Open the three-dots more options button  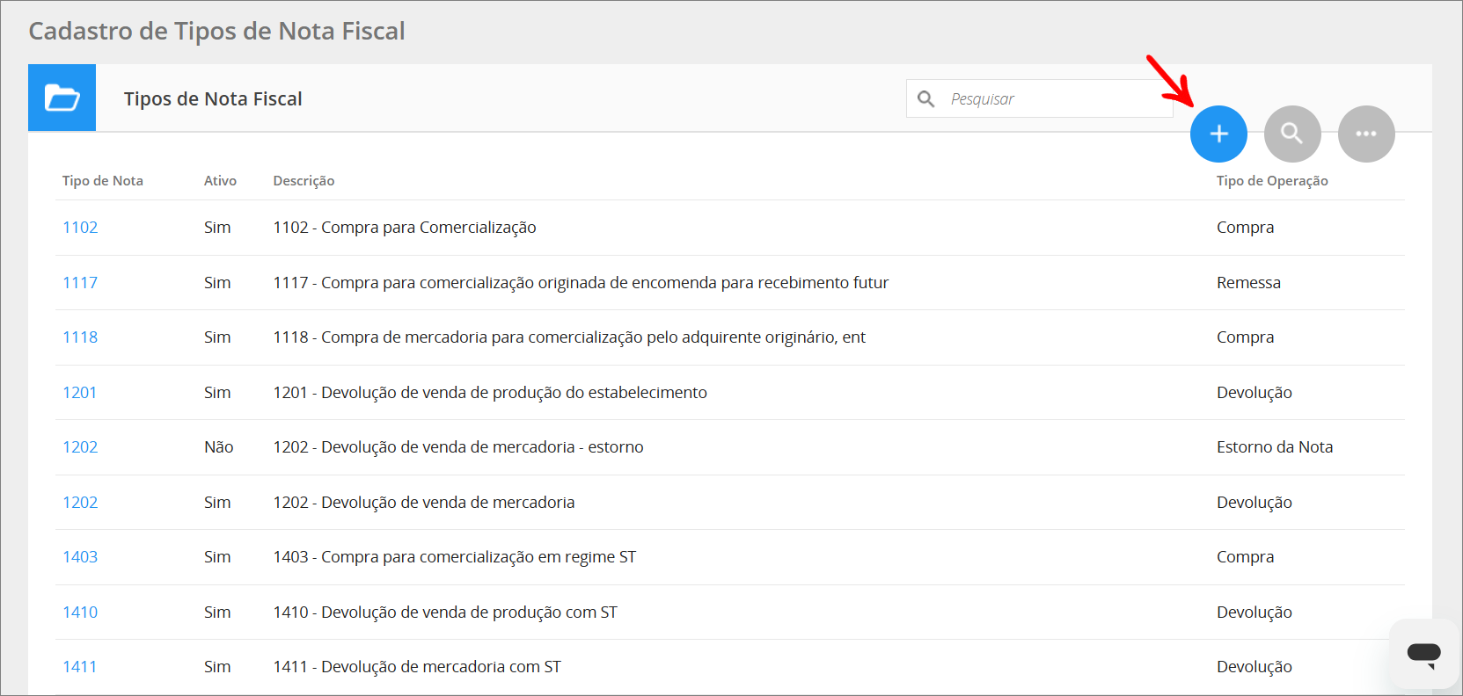click(1366, 134)
